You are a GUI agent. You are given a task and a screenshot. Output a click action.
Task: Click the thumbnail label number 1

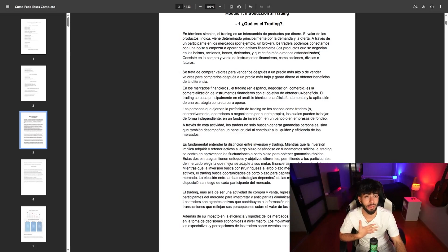coord(33,59)
